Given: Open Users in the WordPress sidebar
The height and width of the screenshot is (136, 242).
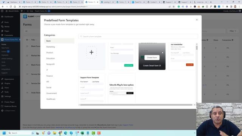Looking at the screenshot, I should pyautogui.click(x=6, y=88).
